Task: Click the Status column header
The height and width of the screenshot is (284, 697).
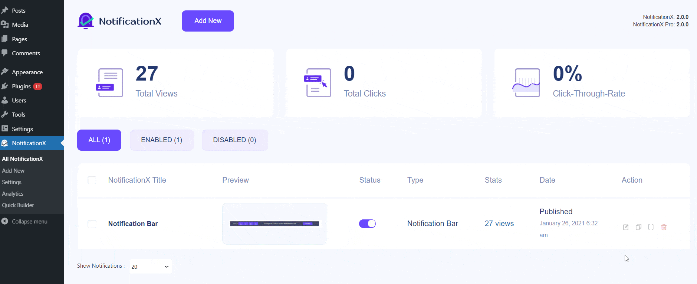Action: click(x=370, y=180)
